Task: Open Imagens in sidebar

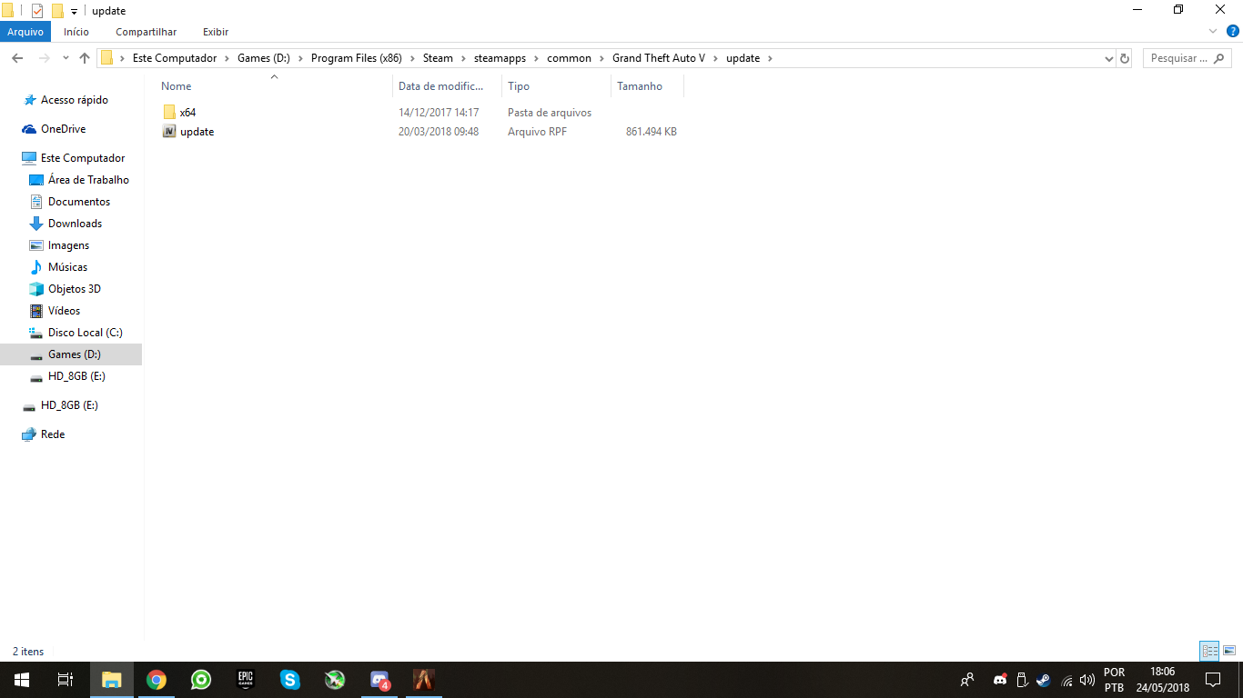Action: 68,245
